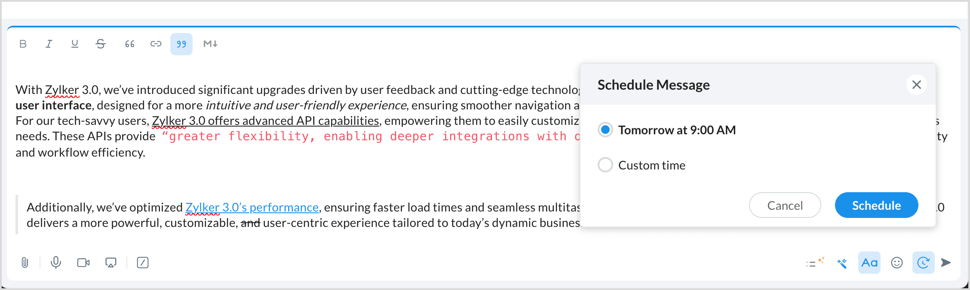Attach a file with paperclip icon
The image size is (970, 290).
click(x=25, y=263)
